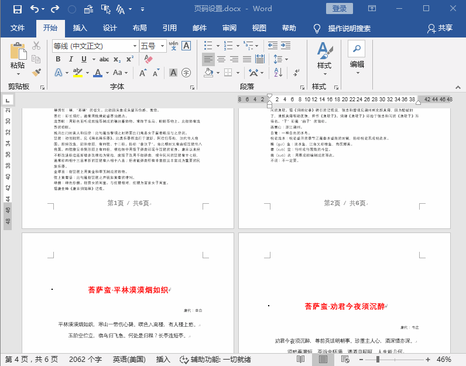Click the Show paragraph marks icon
This screenshot has height=366, width=466.
click(x=296, y=72)
